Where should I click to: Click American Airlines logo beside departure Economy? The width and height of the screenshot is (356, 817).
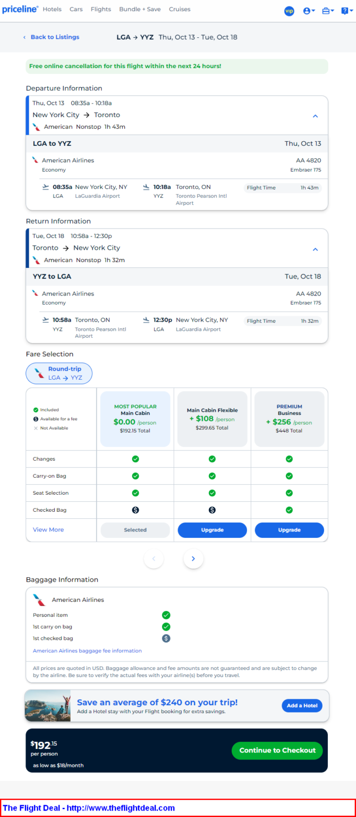pyautogui.click(x=35, y=160)
